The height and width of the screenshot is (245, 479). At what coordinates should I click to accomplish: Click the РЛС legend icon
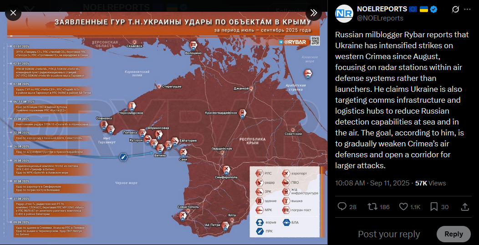pos(259,173)
